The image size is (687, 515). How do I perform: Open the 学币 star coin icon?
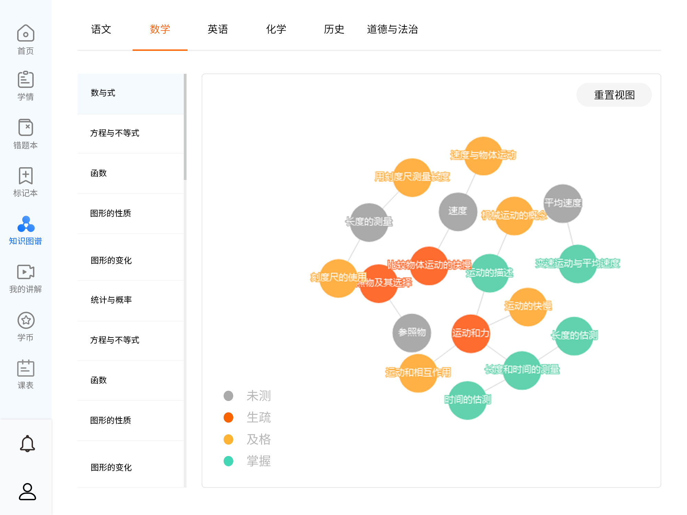pyautogui.click(x=26, y=320)
